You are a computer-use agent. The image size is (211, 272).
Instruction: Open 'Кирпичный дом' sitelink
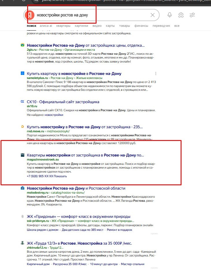(x=38, y=264)
